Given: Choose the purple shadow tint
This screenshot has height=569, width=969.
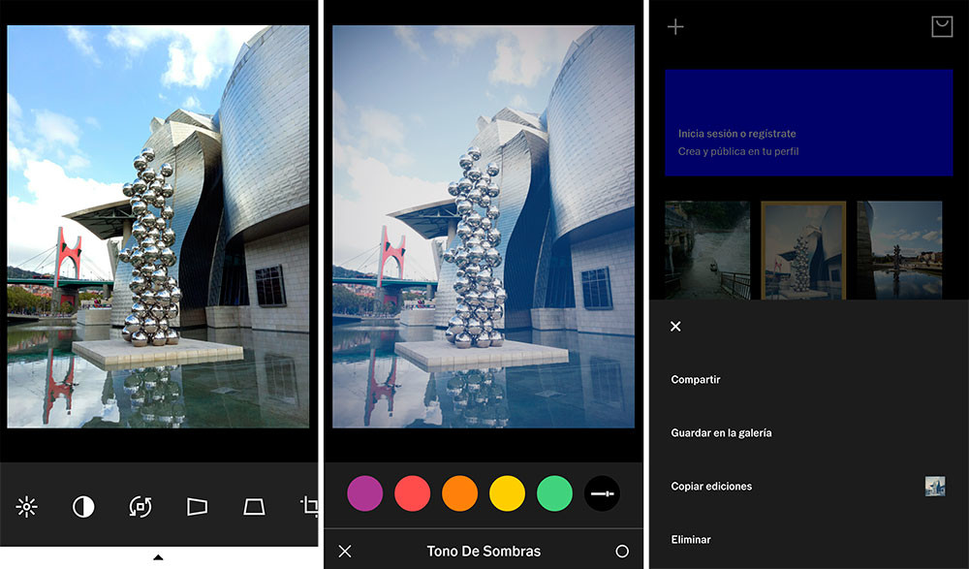Looking at the screenshot, I should pos(365,493).
